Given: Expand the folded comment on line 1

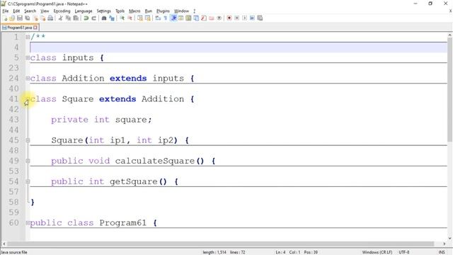Looking at the screenshot, I should [28, 37].
